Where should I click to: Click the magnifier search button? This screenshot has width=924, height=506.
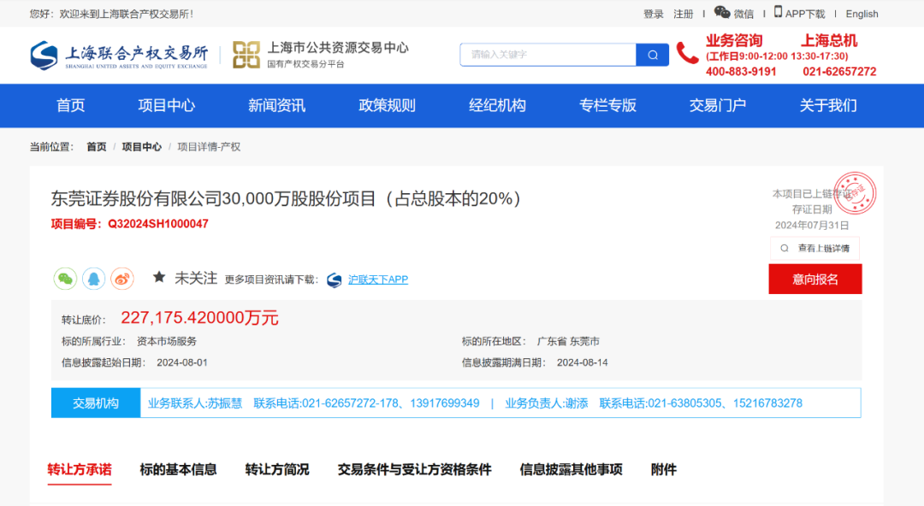click(653, 55)
